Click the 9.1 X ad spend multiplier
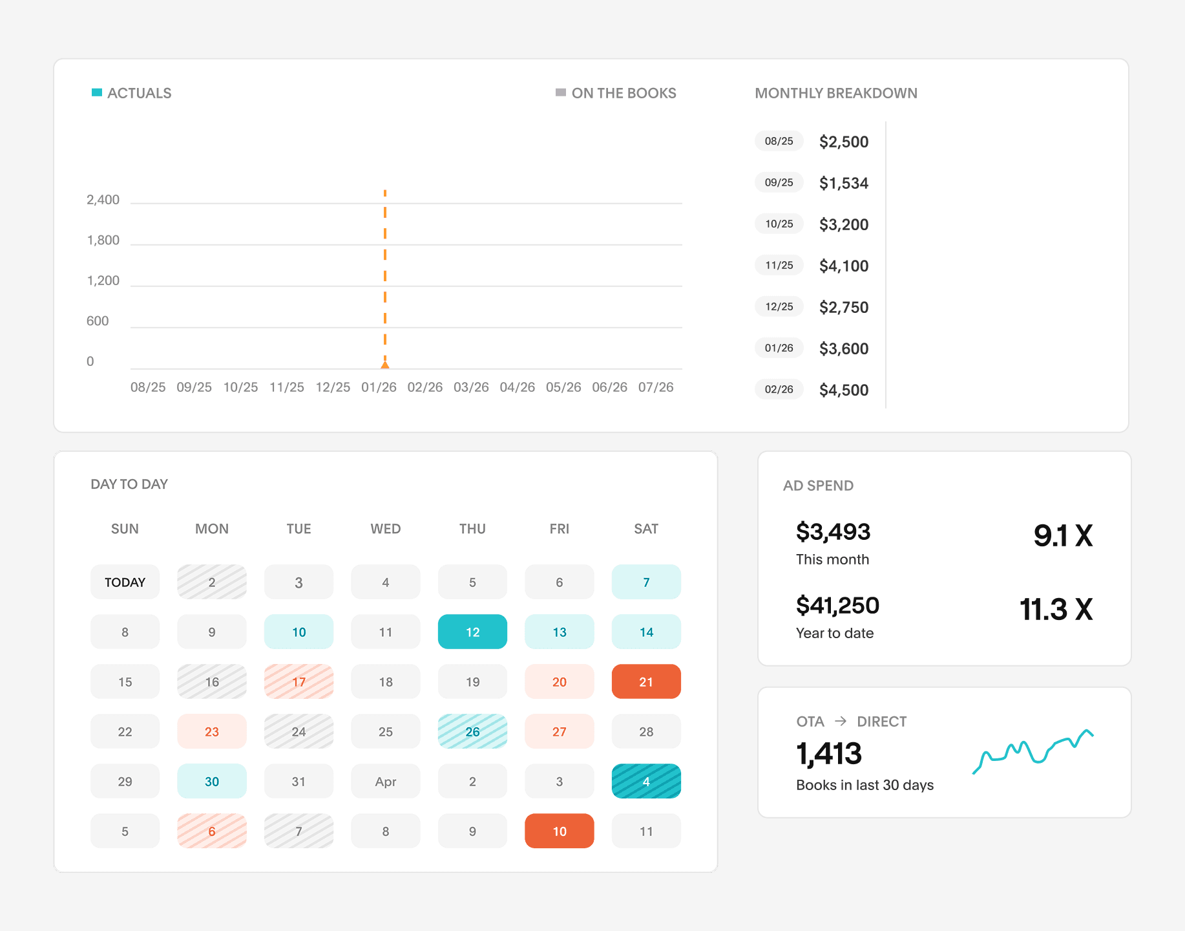The height and width of the screenshot is (931, 1185). pos(1062,534)
